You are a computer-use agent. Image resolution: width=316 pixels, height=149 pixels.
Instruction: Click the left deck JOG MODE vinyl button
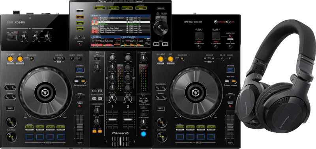click(x=80, y=70)
